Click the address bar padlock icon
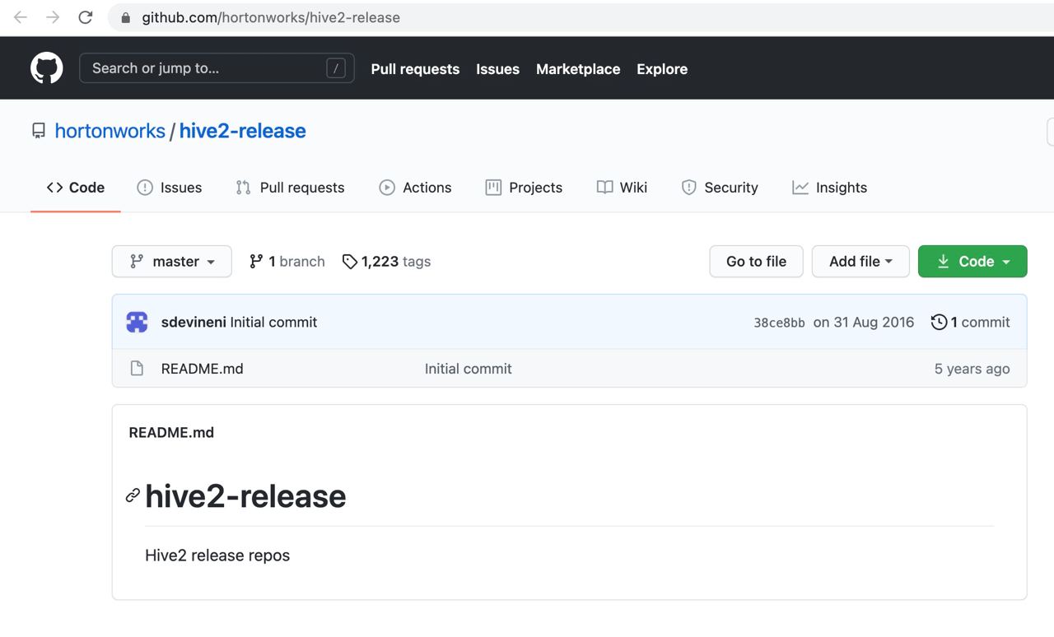The image size is (1054, 637). pyautogui.click(x=126, y=17)
